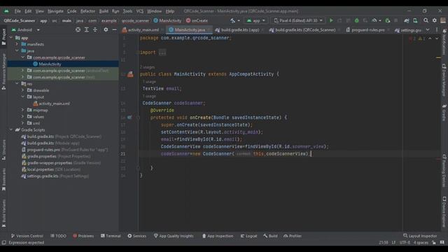Open the TODO tool window
The width and height of the screenshot is (448, 252).
[58, 236]
